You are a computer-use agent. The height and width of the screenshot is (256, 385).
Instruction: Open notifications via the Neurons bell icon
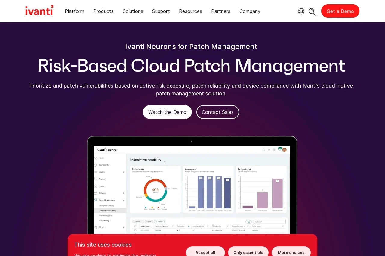coord(269,149)
